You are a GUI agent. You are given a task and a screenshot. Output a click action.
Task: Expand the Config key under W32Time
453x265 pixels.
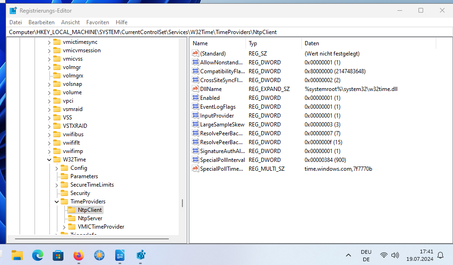[56, 168]
